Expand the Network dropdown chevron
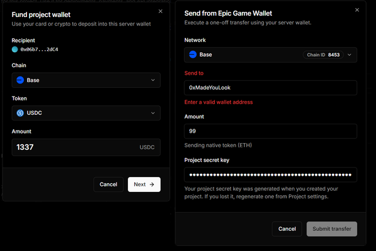Image resolution: width=376 pixels, height=251 pixels. pyautogui.click(x=349, y=55)
